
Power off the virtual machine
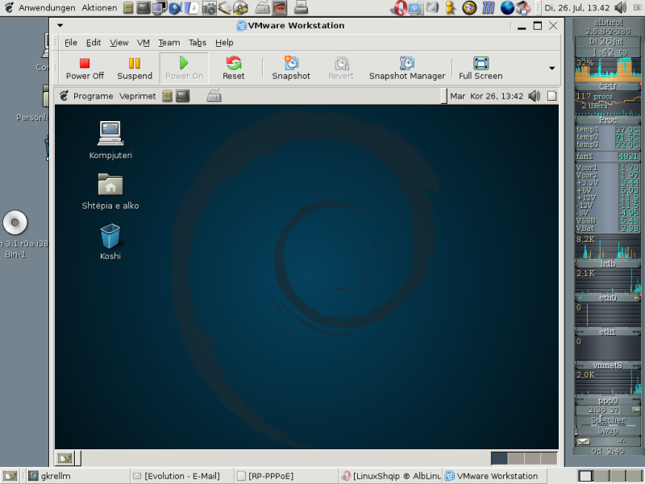[85, 69]
